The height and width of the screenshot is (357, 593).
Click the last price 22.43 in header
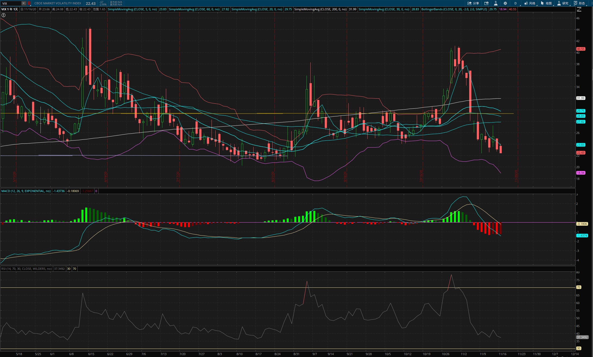tap(91, 4)
